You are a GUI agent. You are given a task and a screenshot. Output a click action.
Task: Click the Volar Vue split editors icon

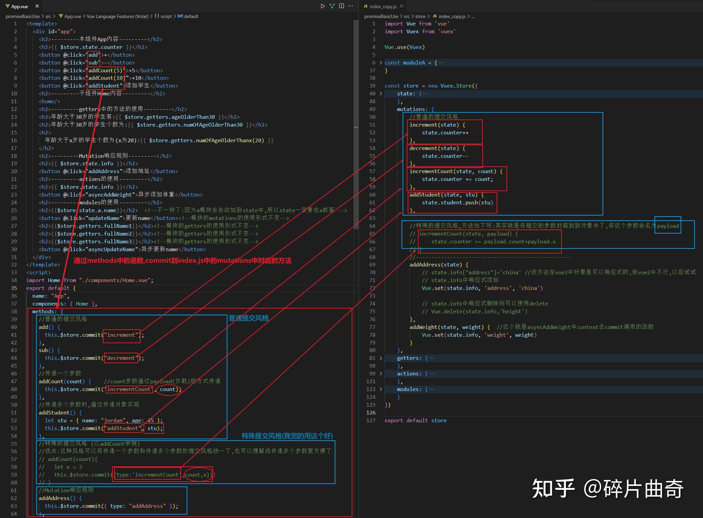click(332, 6)
